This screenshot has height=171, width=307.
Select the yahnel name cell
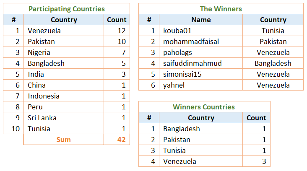201,85
